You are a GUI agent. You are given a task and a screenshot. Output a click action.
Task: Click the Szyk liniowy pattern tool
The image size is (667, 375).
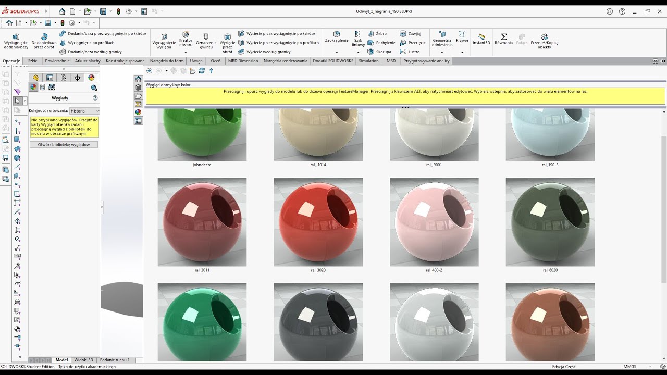pos(358,39)
